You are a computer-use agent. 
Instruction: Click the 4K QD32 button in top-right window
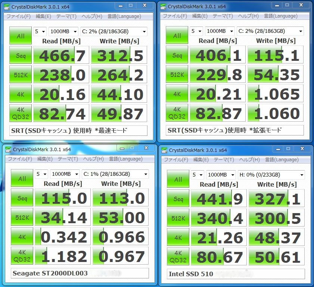pyautogui.click(x=177, y=113)
